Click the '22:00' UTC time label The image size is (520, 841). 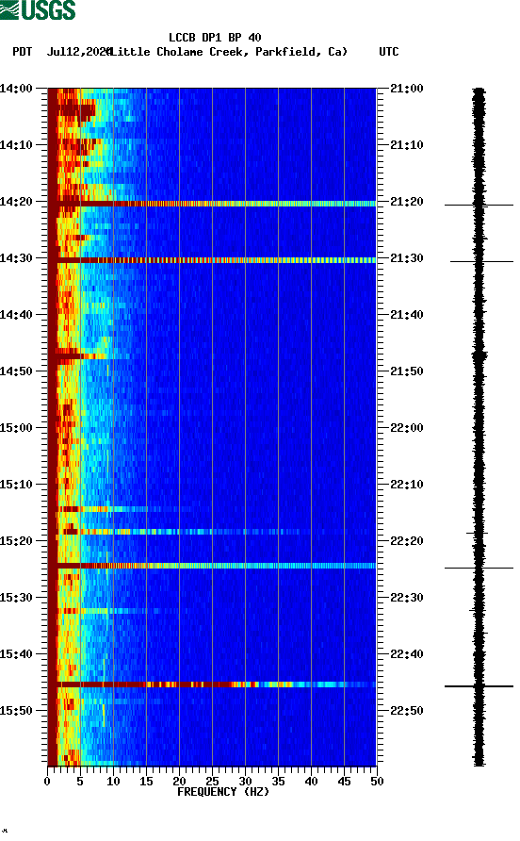[407, 428]
